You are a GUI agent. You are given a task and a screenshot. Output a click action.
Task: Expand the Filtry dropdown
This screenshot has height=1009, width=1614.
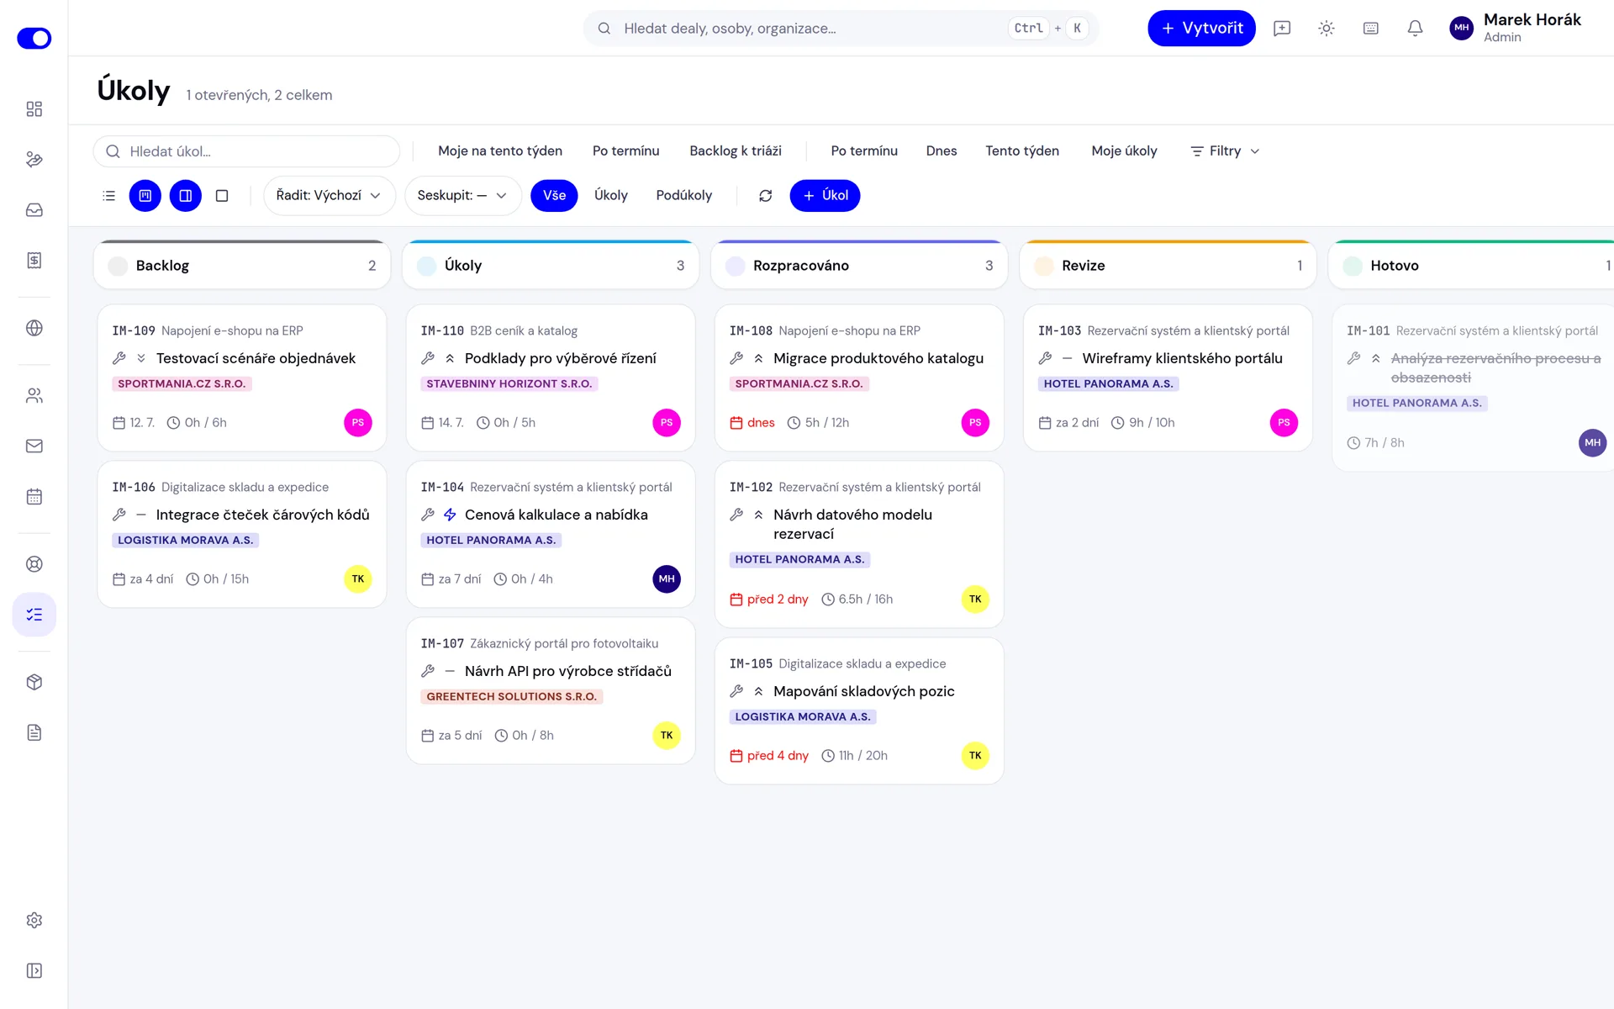[x=1225, y=151]
